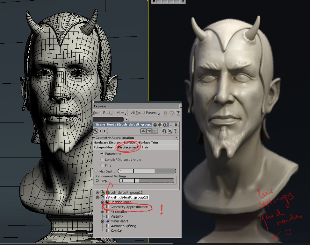Viewport: 310px width, 245px height.
Task: Click the refresh icon next to the lock
Action: tap(172, 113)
